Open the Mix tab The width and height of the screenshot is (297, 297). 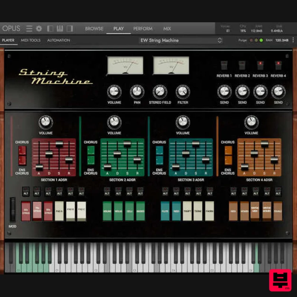167,29
